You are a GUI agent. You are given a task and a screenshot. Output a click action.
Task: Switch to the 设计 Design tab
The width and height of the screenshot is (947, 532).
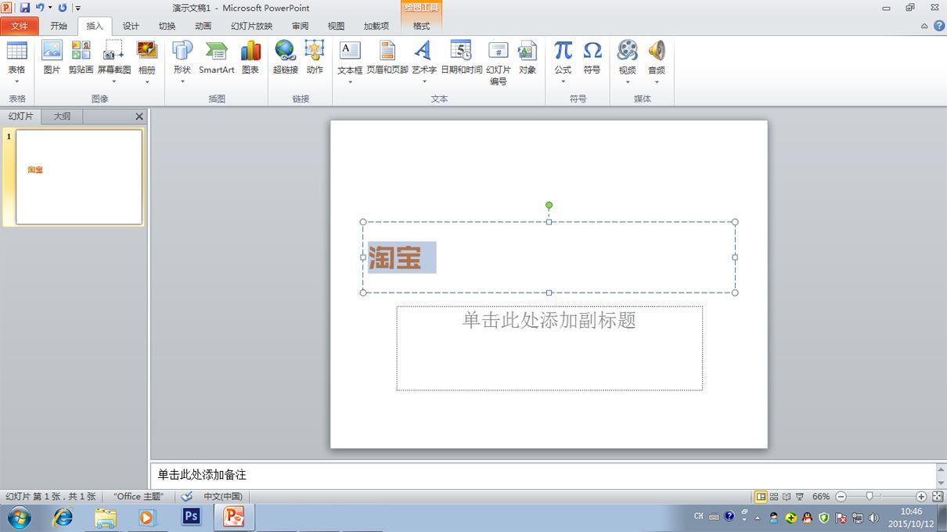coord(131,26)
